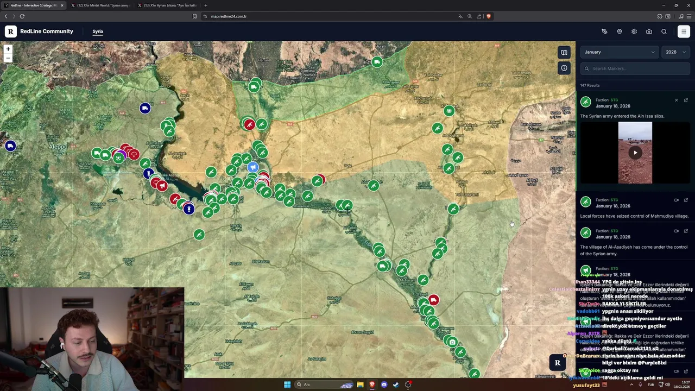This screenshot has height=391, width=695.
Task: Open video icon on Mahmudiye village entry
Action: [x=677, y=200]
